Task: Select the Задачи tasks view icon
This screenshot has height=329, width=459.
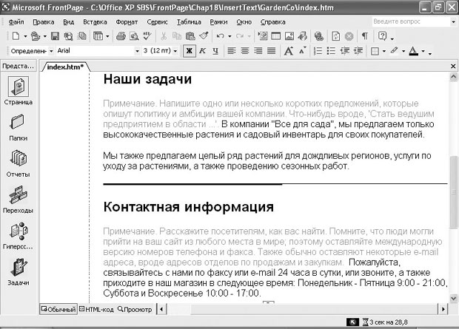Action: coord(18,271)
